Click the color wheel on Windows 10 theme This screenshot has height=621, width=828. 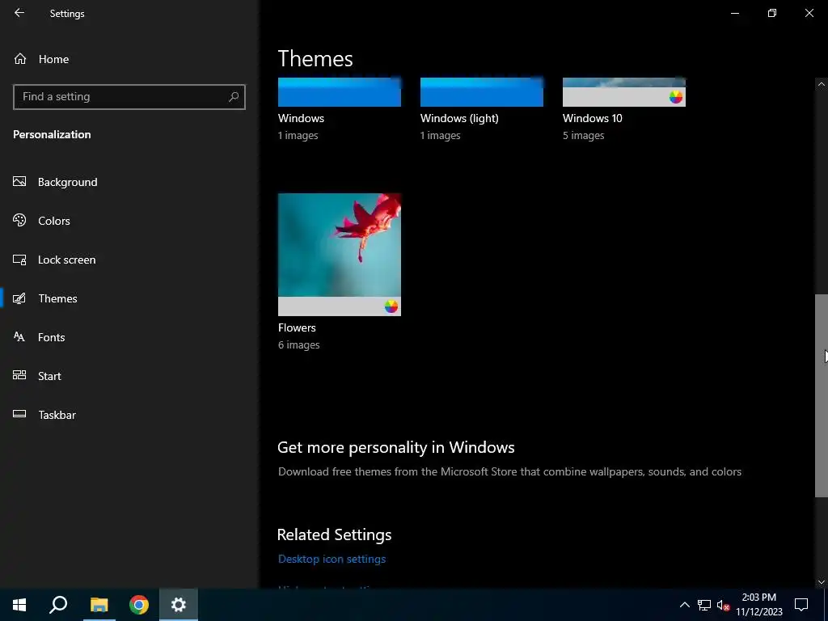(676, 97)
